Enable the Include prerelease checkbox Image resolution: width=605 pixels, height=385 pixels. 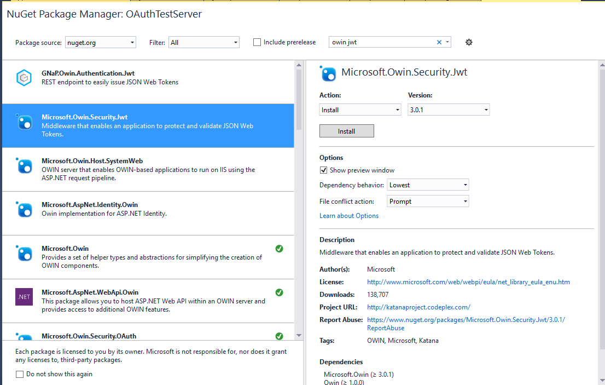point(256,42)
